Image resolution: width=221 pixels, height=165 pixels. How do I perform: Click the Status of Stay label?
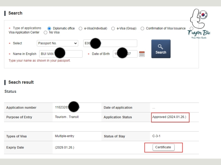pos(114,136)
